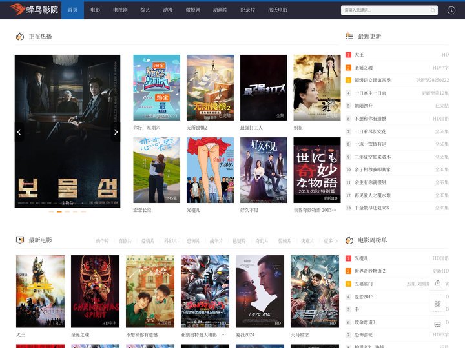Select the first carousel indicator dot
Screen dimensions: 465x348
tap(51, 212)
